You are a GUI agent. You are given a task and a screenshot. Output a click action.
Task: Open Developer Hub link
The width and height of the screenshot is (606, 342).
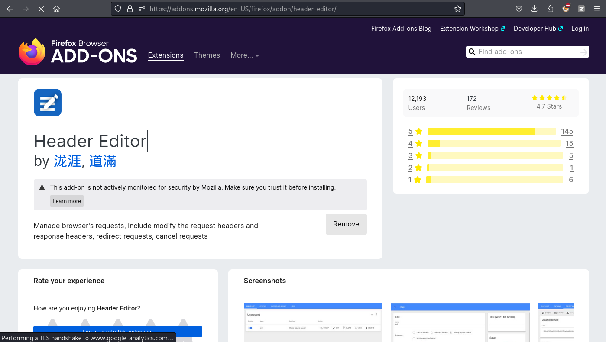click(538, 29)
